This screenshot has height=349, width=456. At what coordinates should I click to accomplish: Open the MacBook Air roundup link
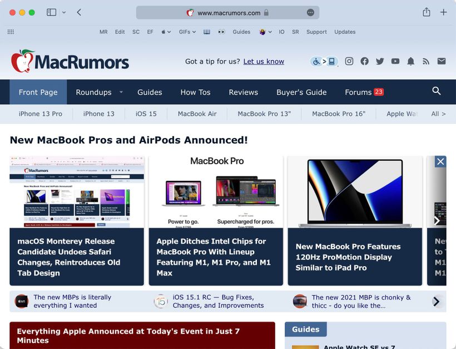(x=197, y=114)
